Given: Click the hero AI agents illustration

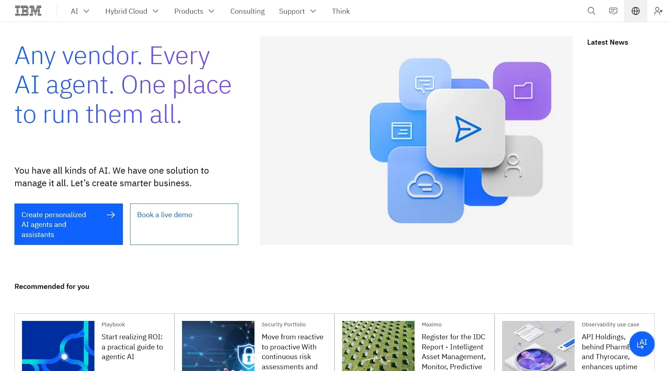Looking at the screenshot, I should pos(416,140).
